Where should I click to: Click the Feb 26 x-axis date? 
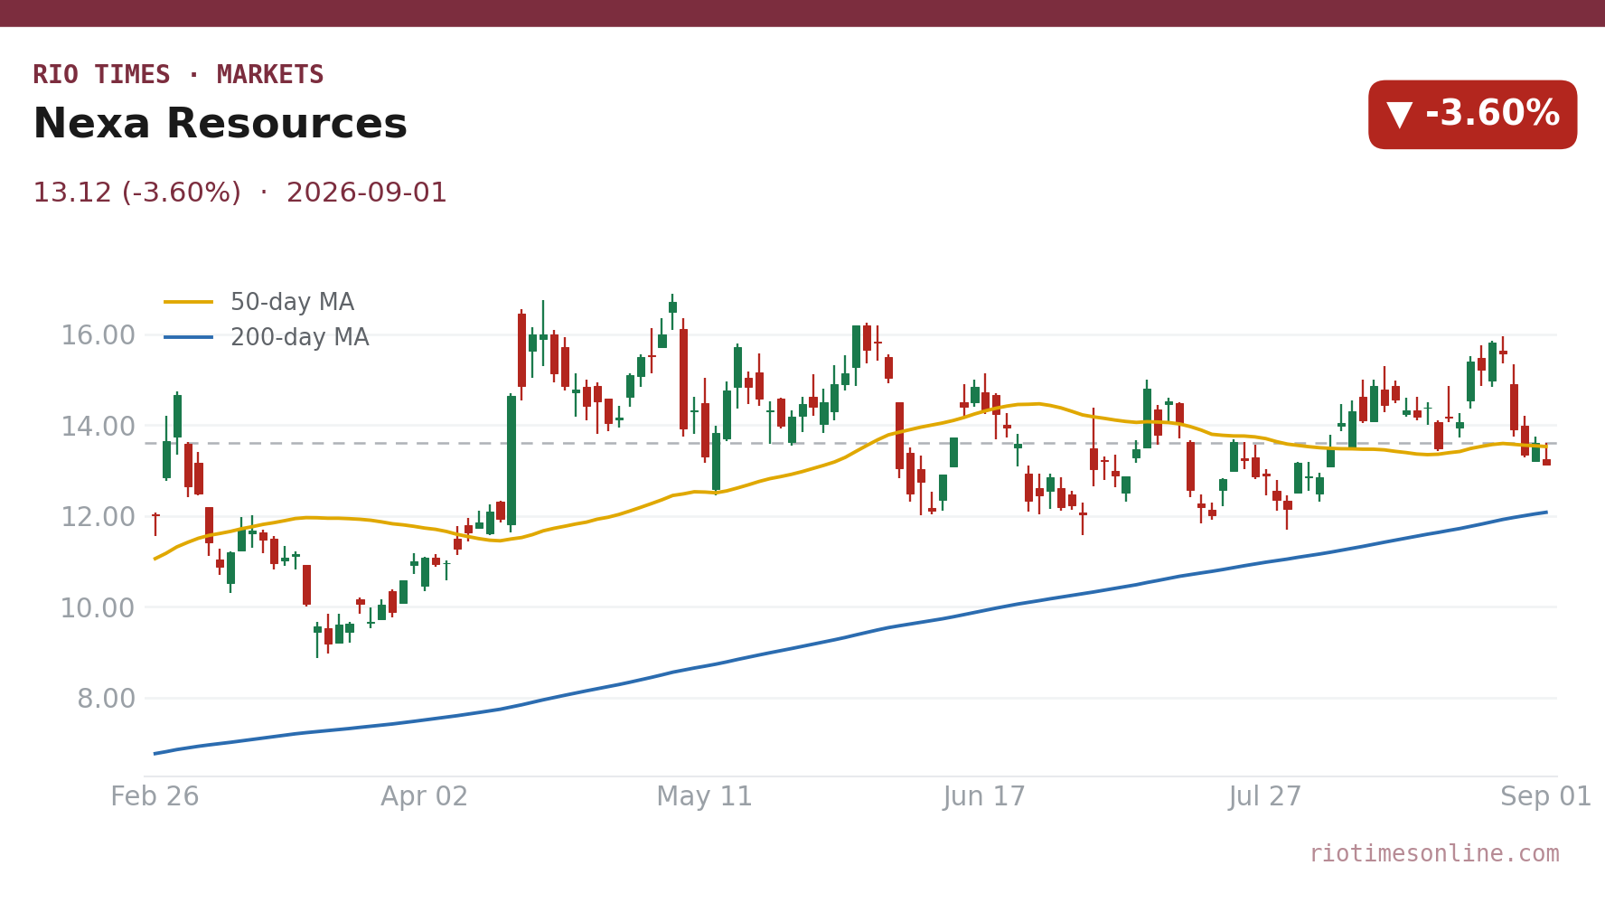pyautogui.click(x=155, y=796)
